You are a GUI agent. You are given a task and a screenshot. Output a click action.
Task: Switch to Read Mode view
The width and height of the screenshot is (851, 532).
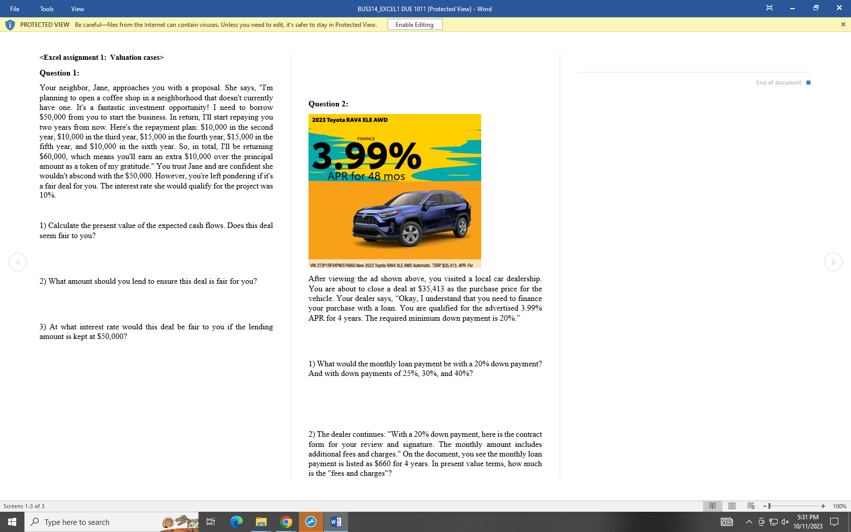[x=713, y=506]
